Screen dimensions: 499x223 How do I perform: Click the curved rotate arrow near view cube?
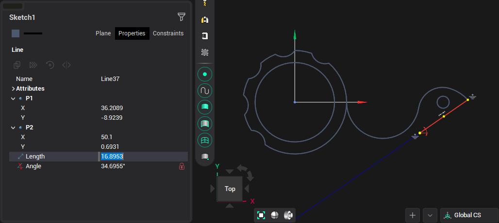(244, 170)
